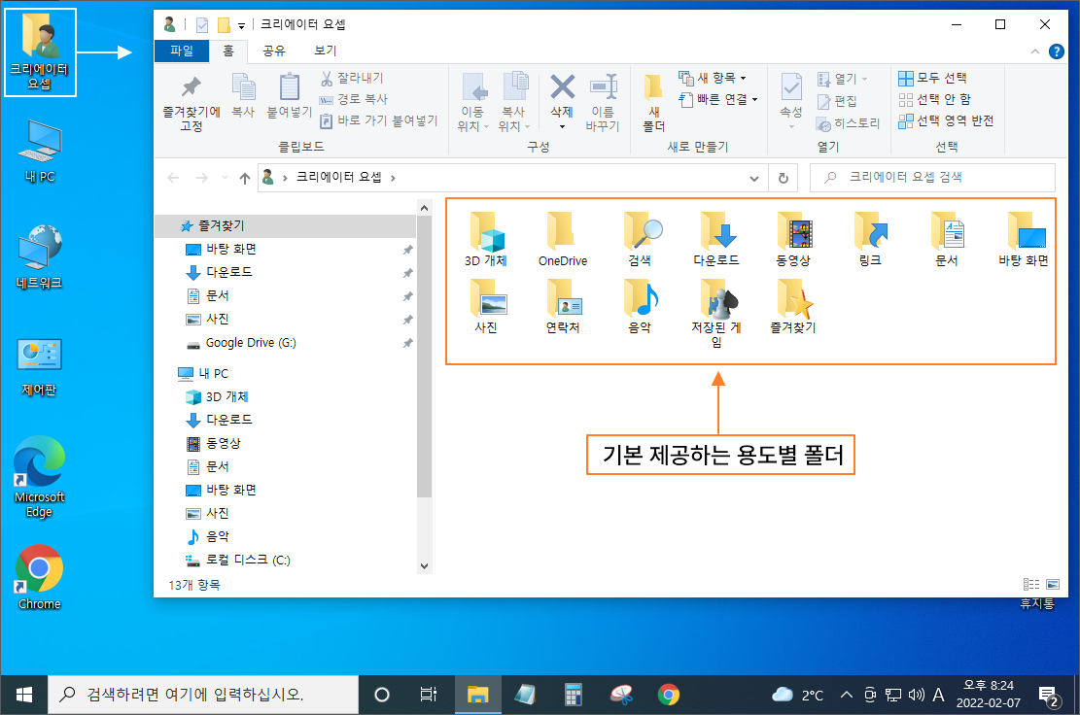1080x715 pixels.
Task: Click the 복사 button in clipboard group
Action: click(243, 95)
